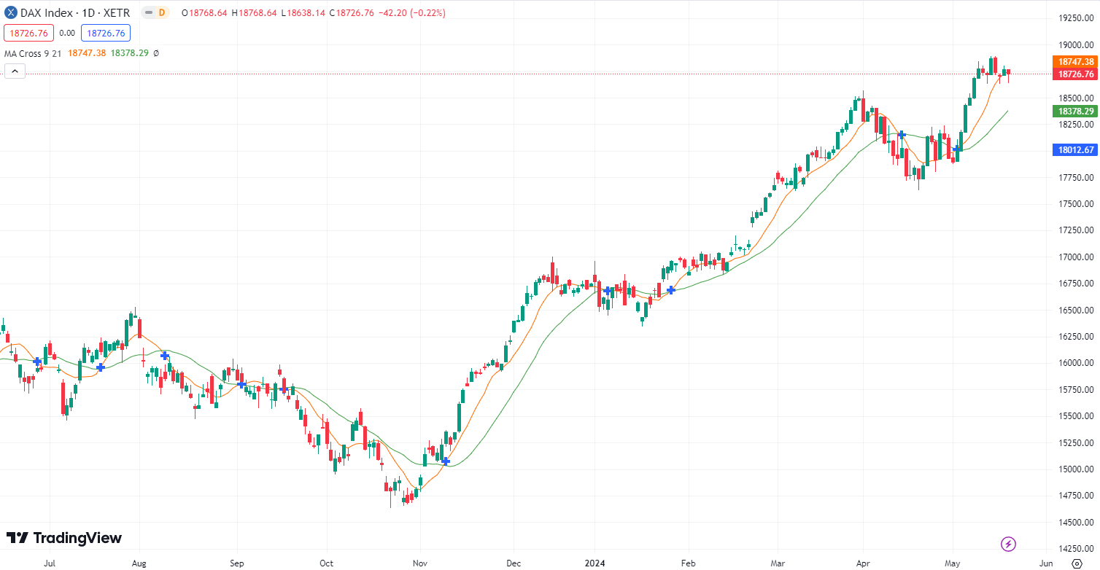Viewport: 1100px width, 570px height.
Task: Open chart settings hexagon icon beside Jun
Action: pos(1077,563)
